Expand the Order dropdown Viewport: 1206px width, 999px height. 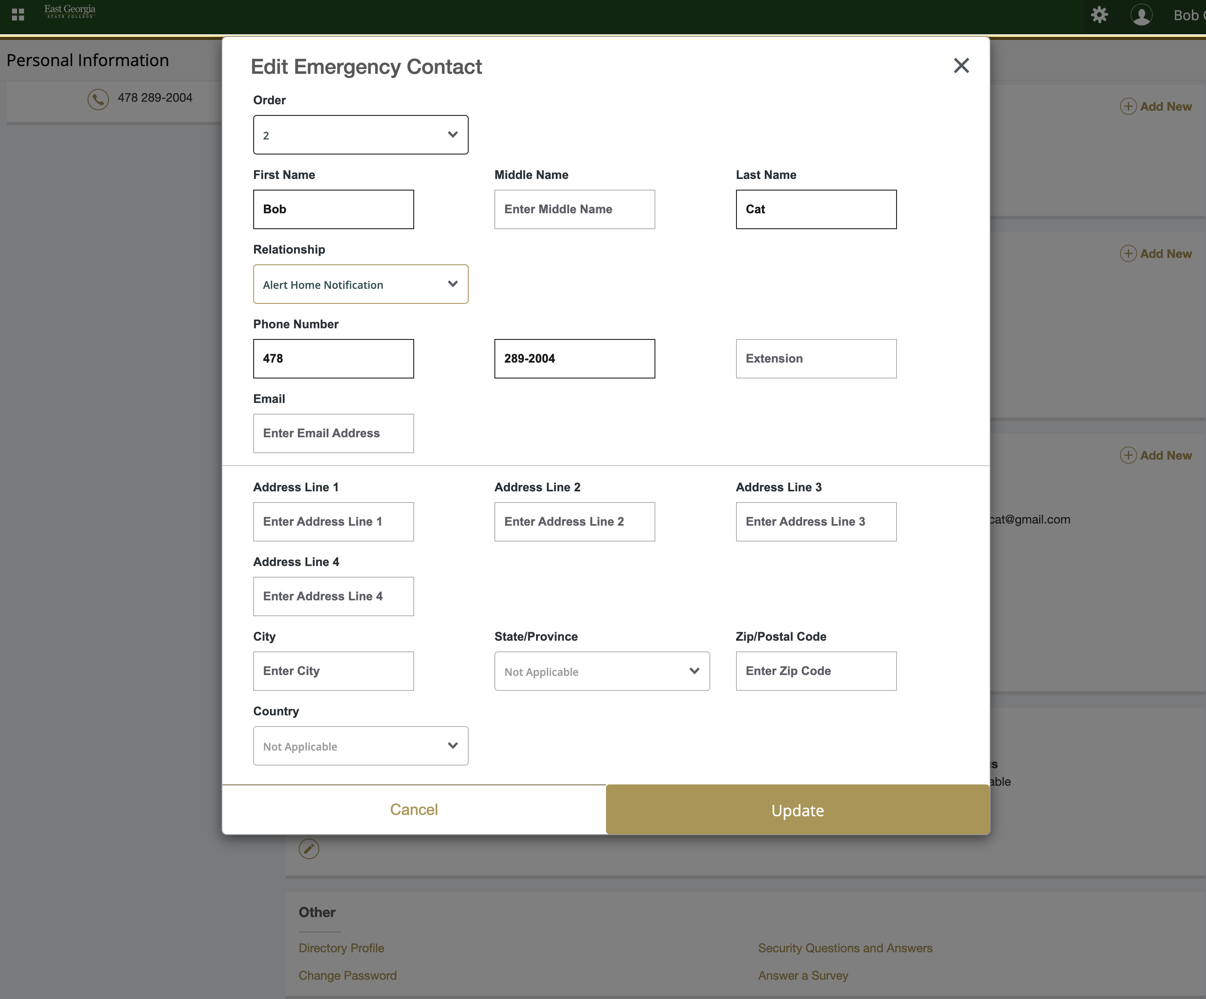(361, 135)
